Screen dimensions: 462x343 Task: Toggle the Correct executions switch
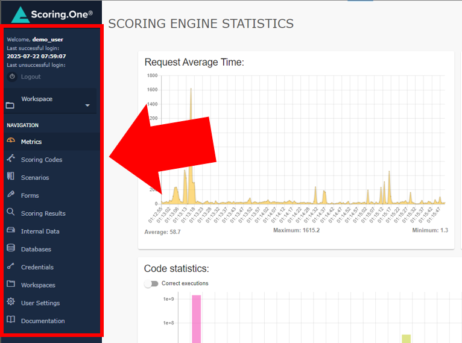coord(151,283)
